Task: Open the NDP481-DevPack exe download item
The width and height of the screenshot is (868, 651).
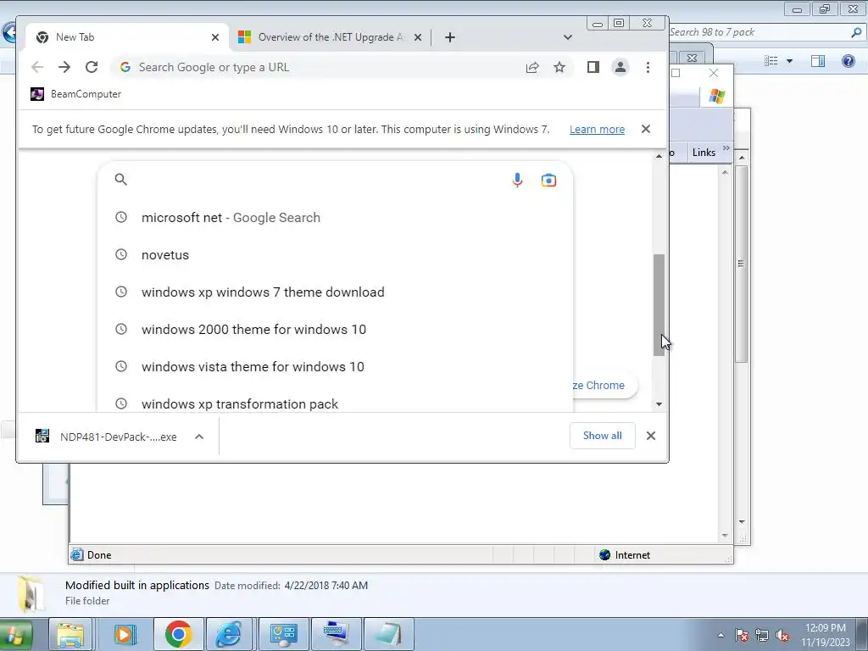Action: point(106,437)
